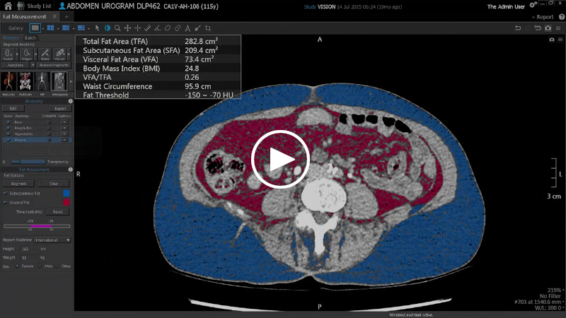Choose the ellipse ROI tool
This screenshot has height=318, width=566.
pyautogui.click(x=168, y=28)
